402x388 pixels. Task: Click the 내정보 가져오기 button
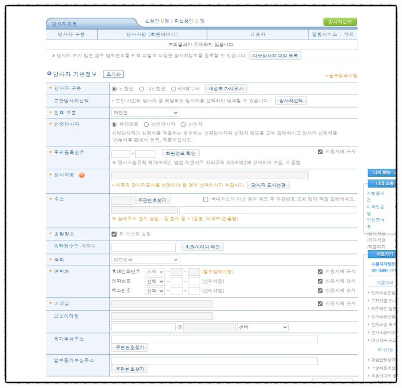click(x=226, y=89)
